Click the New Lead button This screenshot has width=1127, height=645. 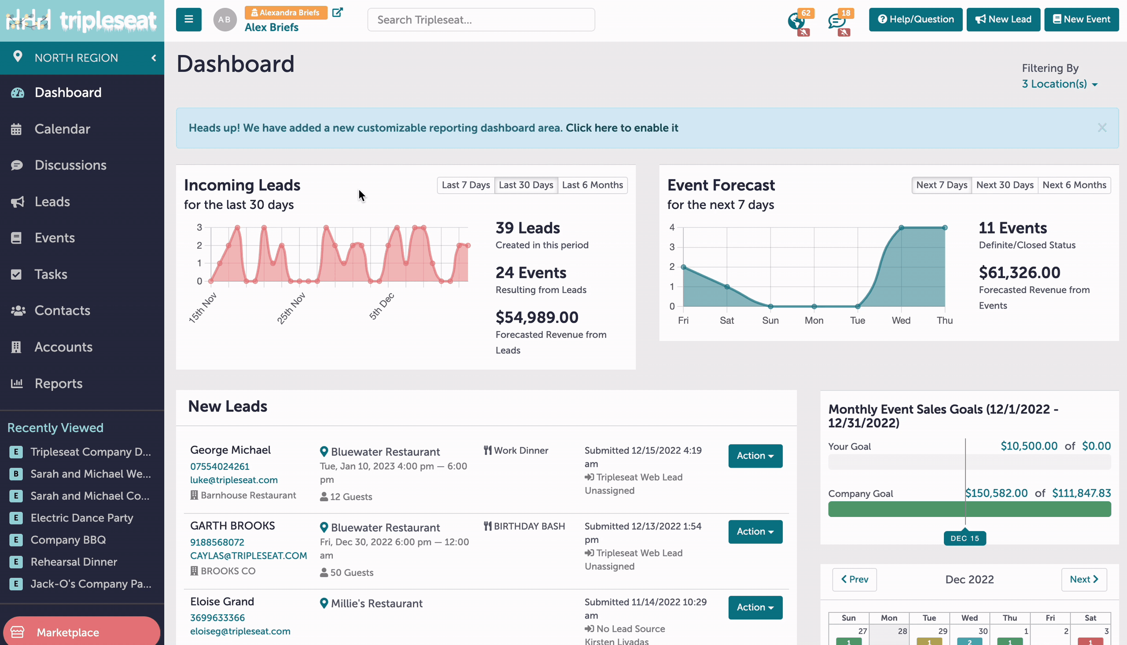(x=1003, y=19)
